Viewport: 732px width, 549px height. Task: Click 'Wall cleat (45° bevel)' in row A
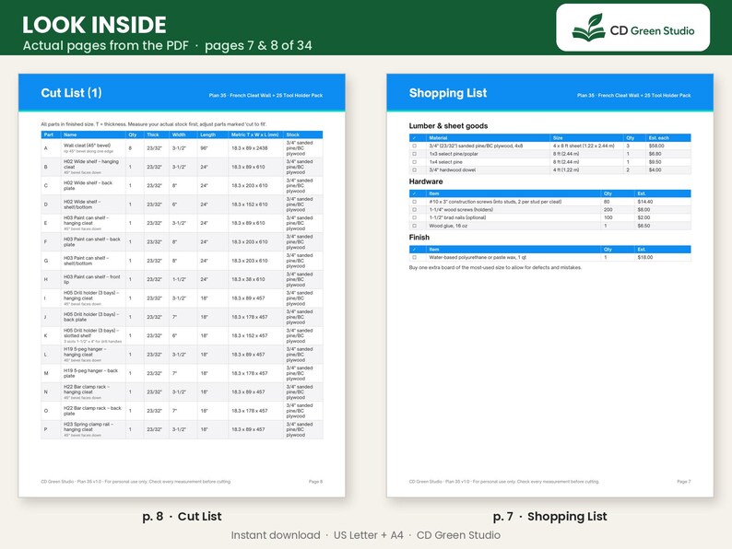click(87, 146)
